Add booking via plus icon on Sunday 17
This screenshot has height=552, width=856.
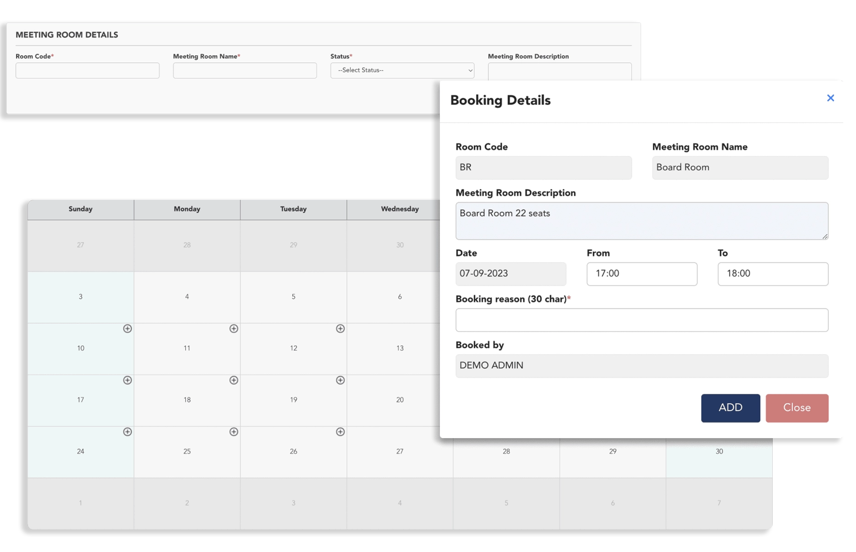pos(127,381)
